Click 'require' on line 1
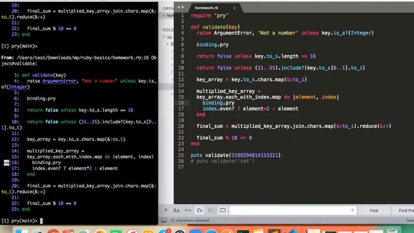 pyautogui.click(x=201, y=16)
